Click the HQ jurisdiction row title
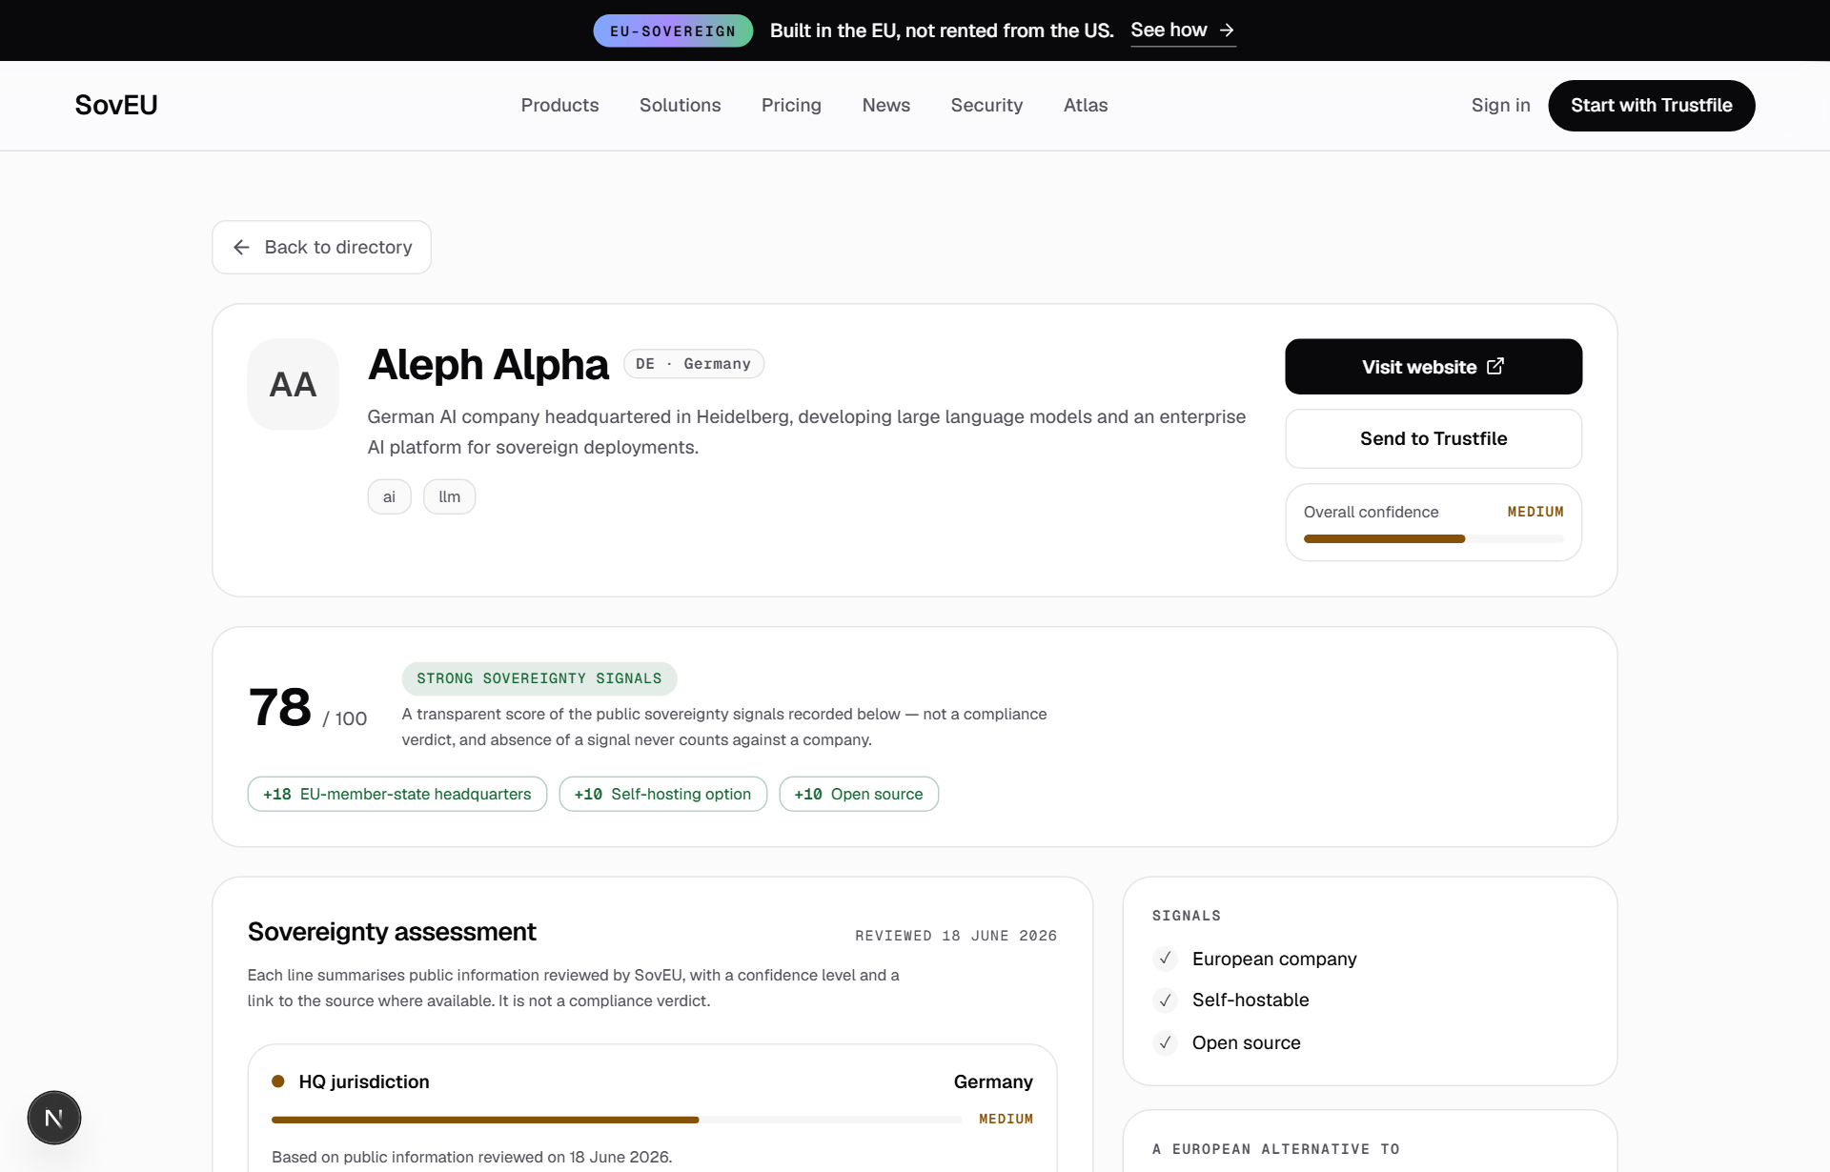This screenshot has width=1830, height=1172. point(363,1081)
